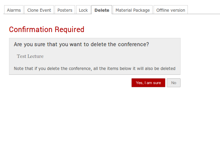The width and height of the screenshot is (220, 141).
Task: Cancel deletion with the No button
Action: pos(174,83)
